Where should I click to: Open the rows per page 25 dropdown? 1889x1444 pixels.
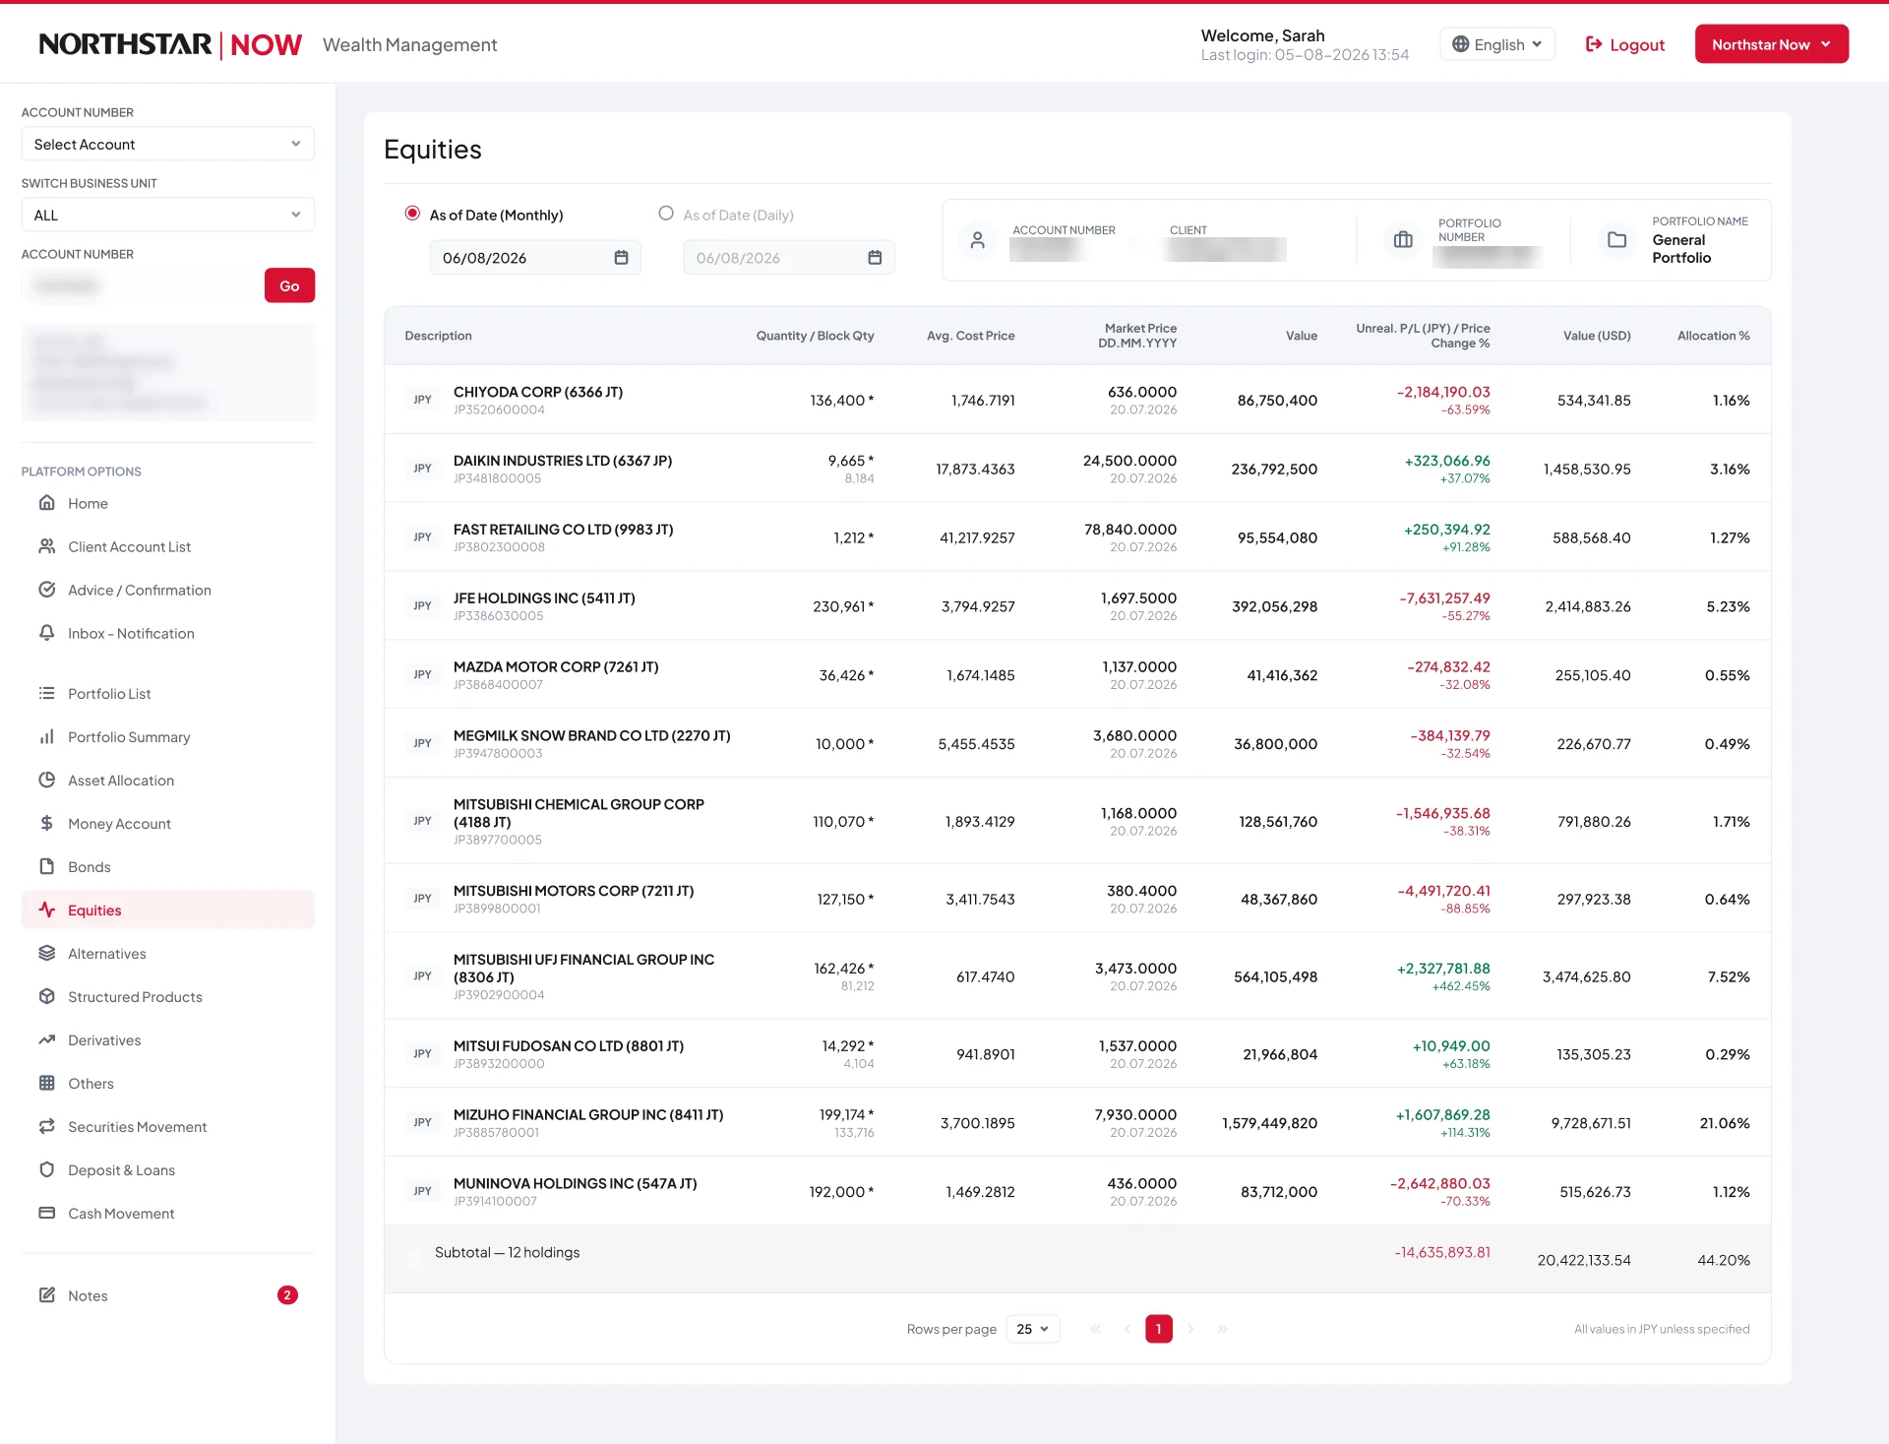tap(1032, 1329)
